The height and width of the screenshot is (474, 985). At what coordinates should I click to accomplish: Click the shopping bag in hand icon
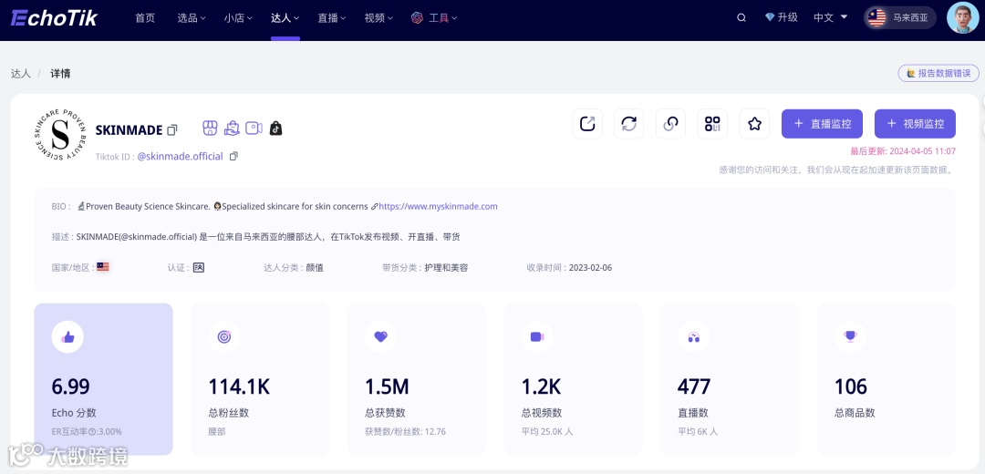click(x=232, y=128)
